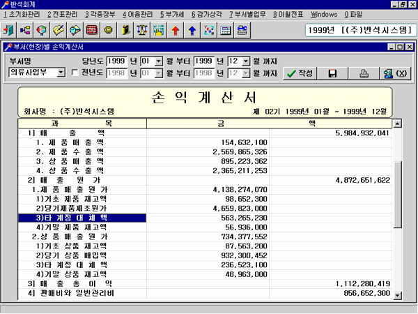Select the 4. 상 품 수 출 액 row
418x314 pixels.
(x=205, y=171)
